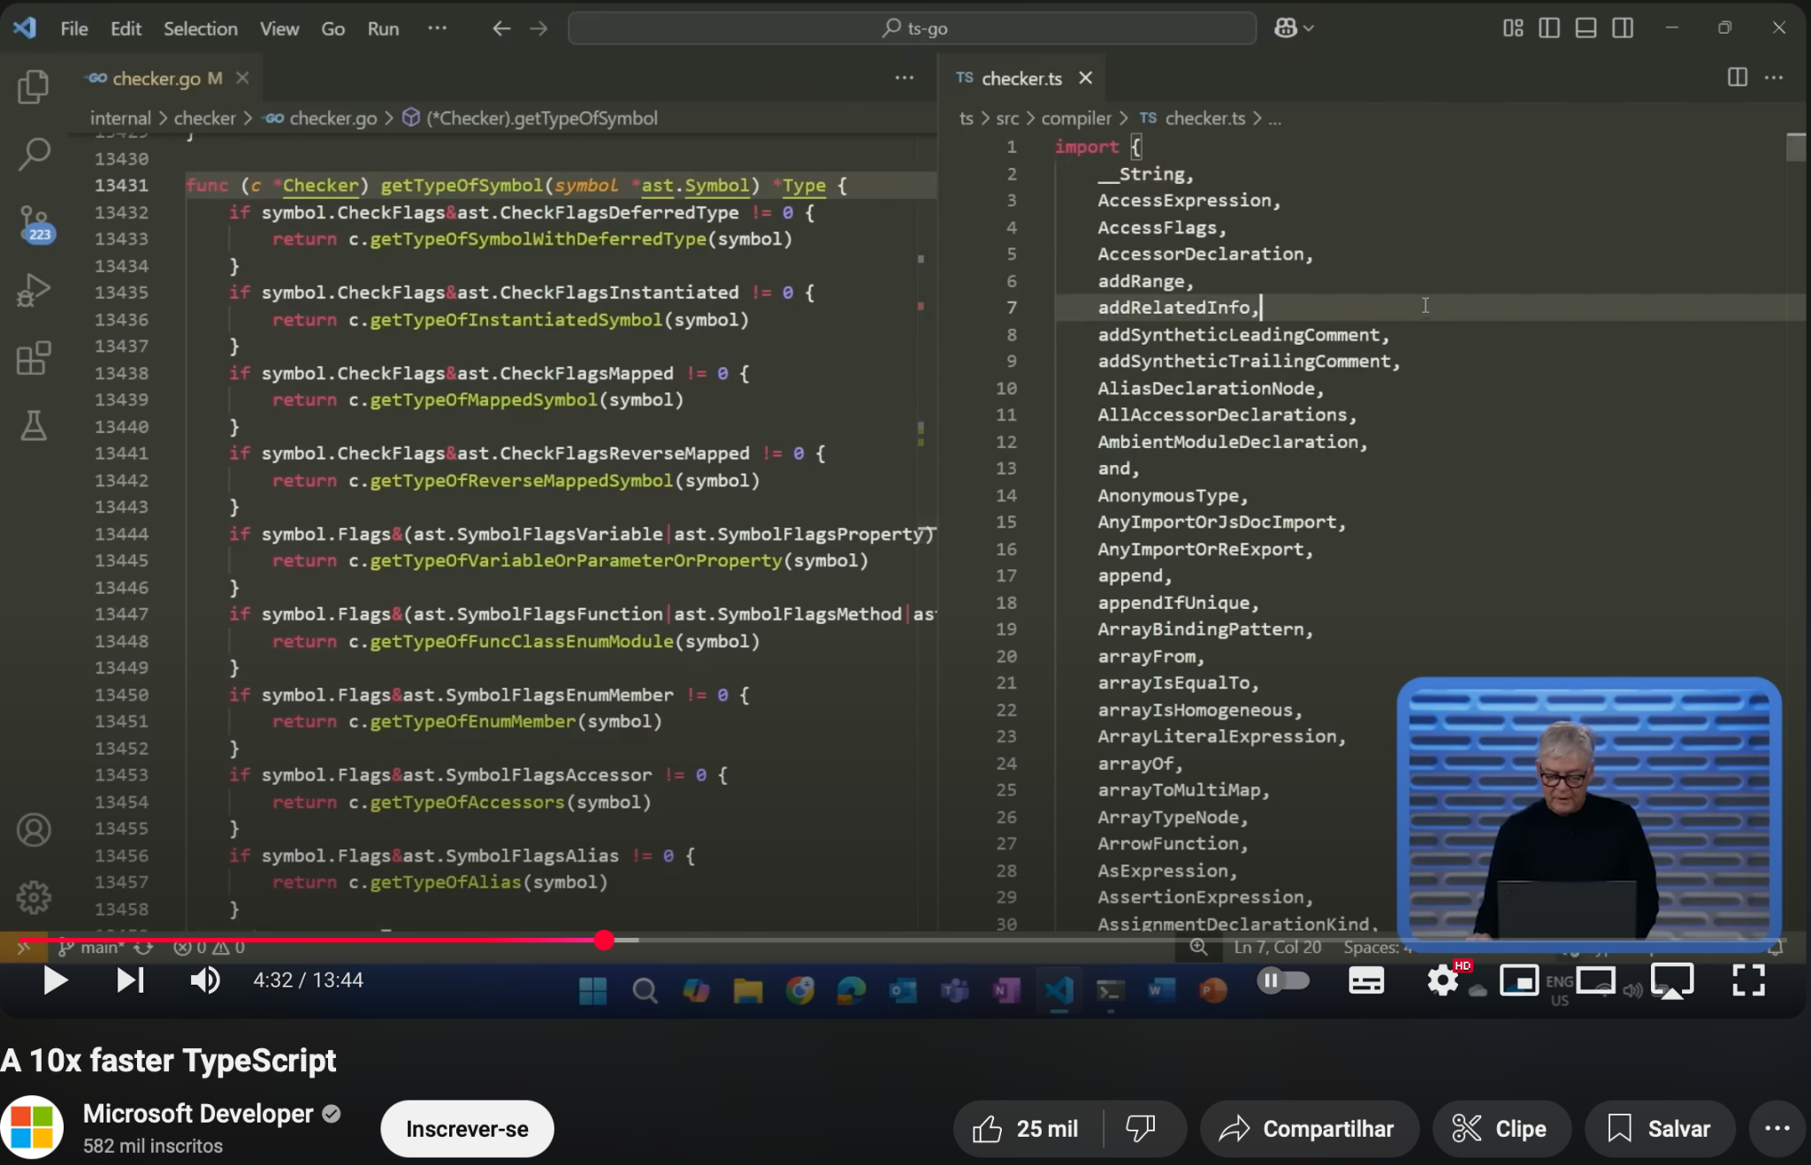
Task: Toggle the primary sidebar layout button
Action: (x=1549, y=28)
